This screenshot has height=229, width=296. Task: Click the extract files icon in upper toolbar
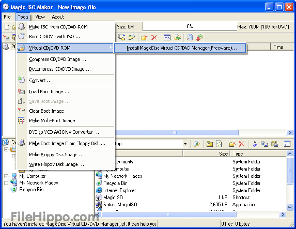[x=131, y=37]
